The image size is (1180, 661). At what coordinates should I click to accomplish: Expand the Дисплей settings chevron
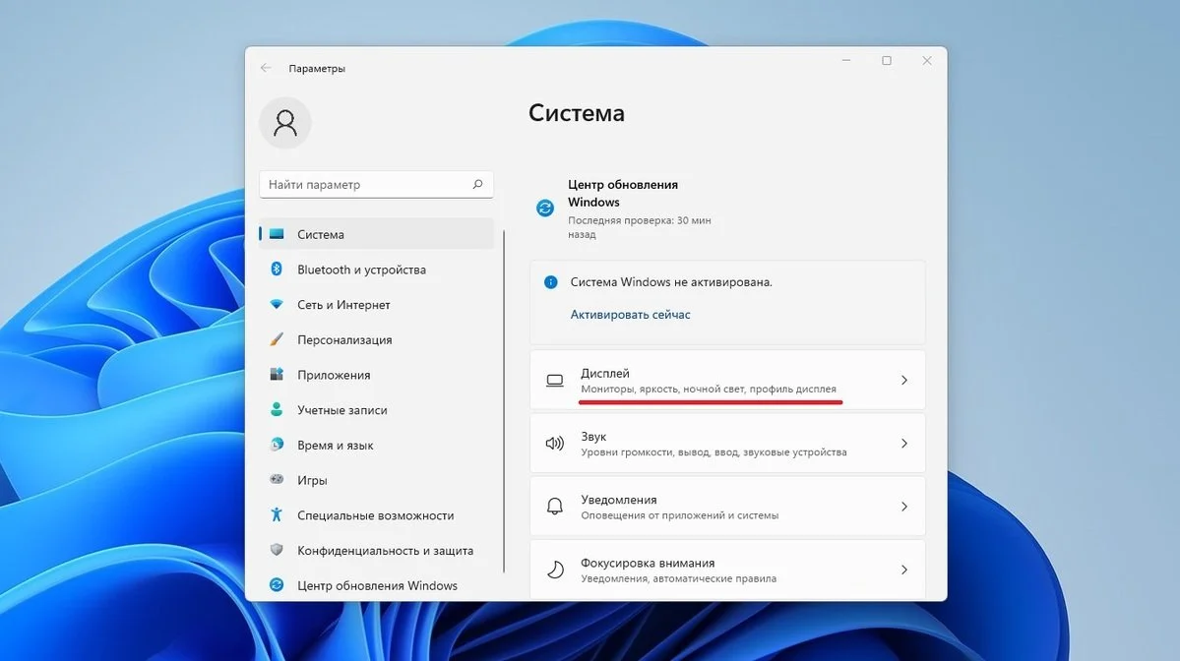pos(903,381)
